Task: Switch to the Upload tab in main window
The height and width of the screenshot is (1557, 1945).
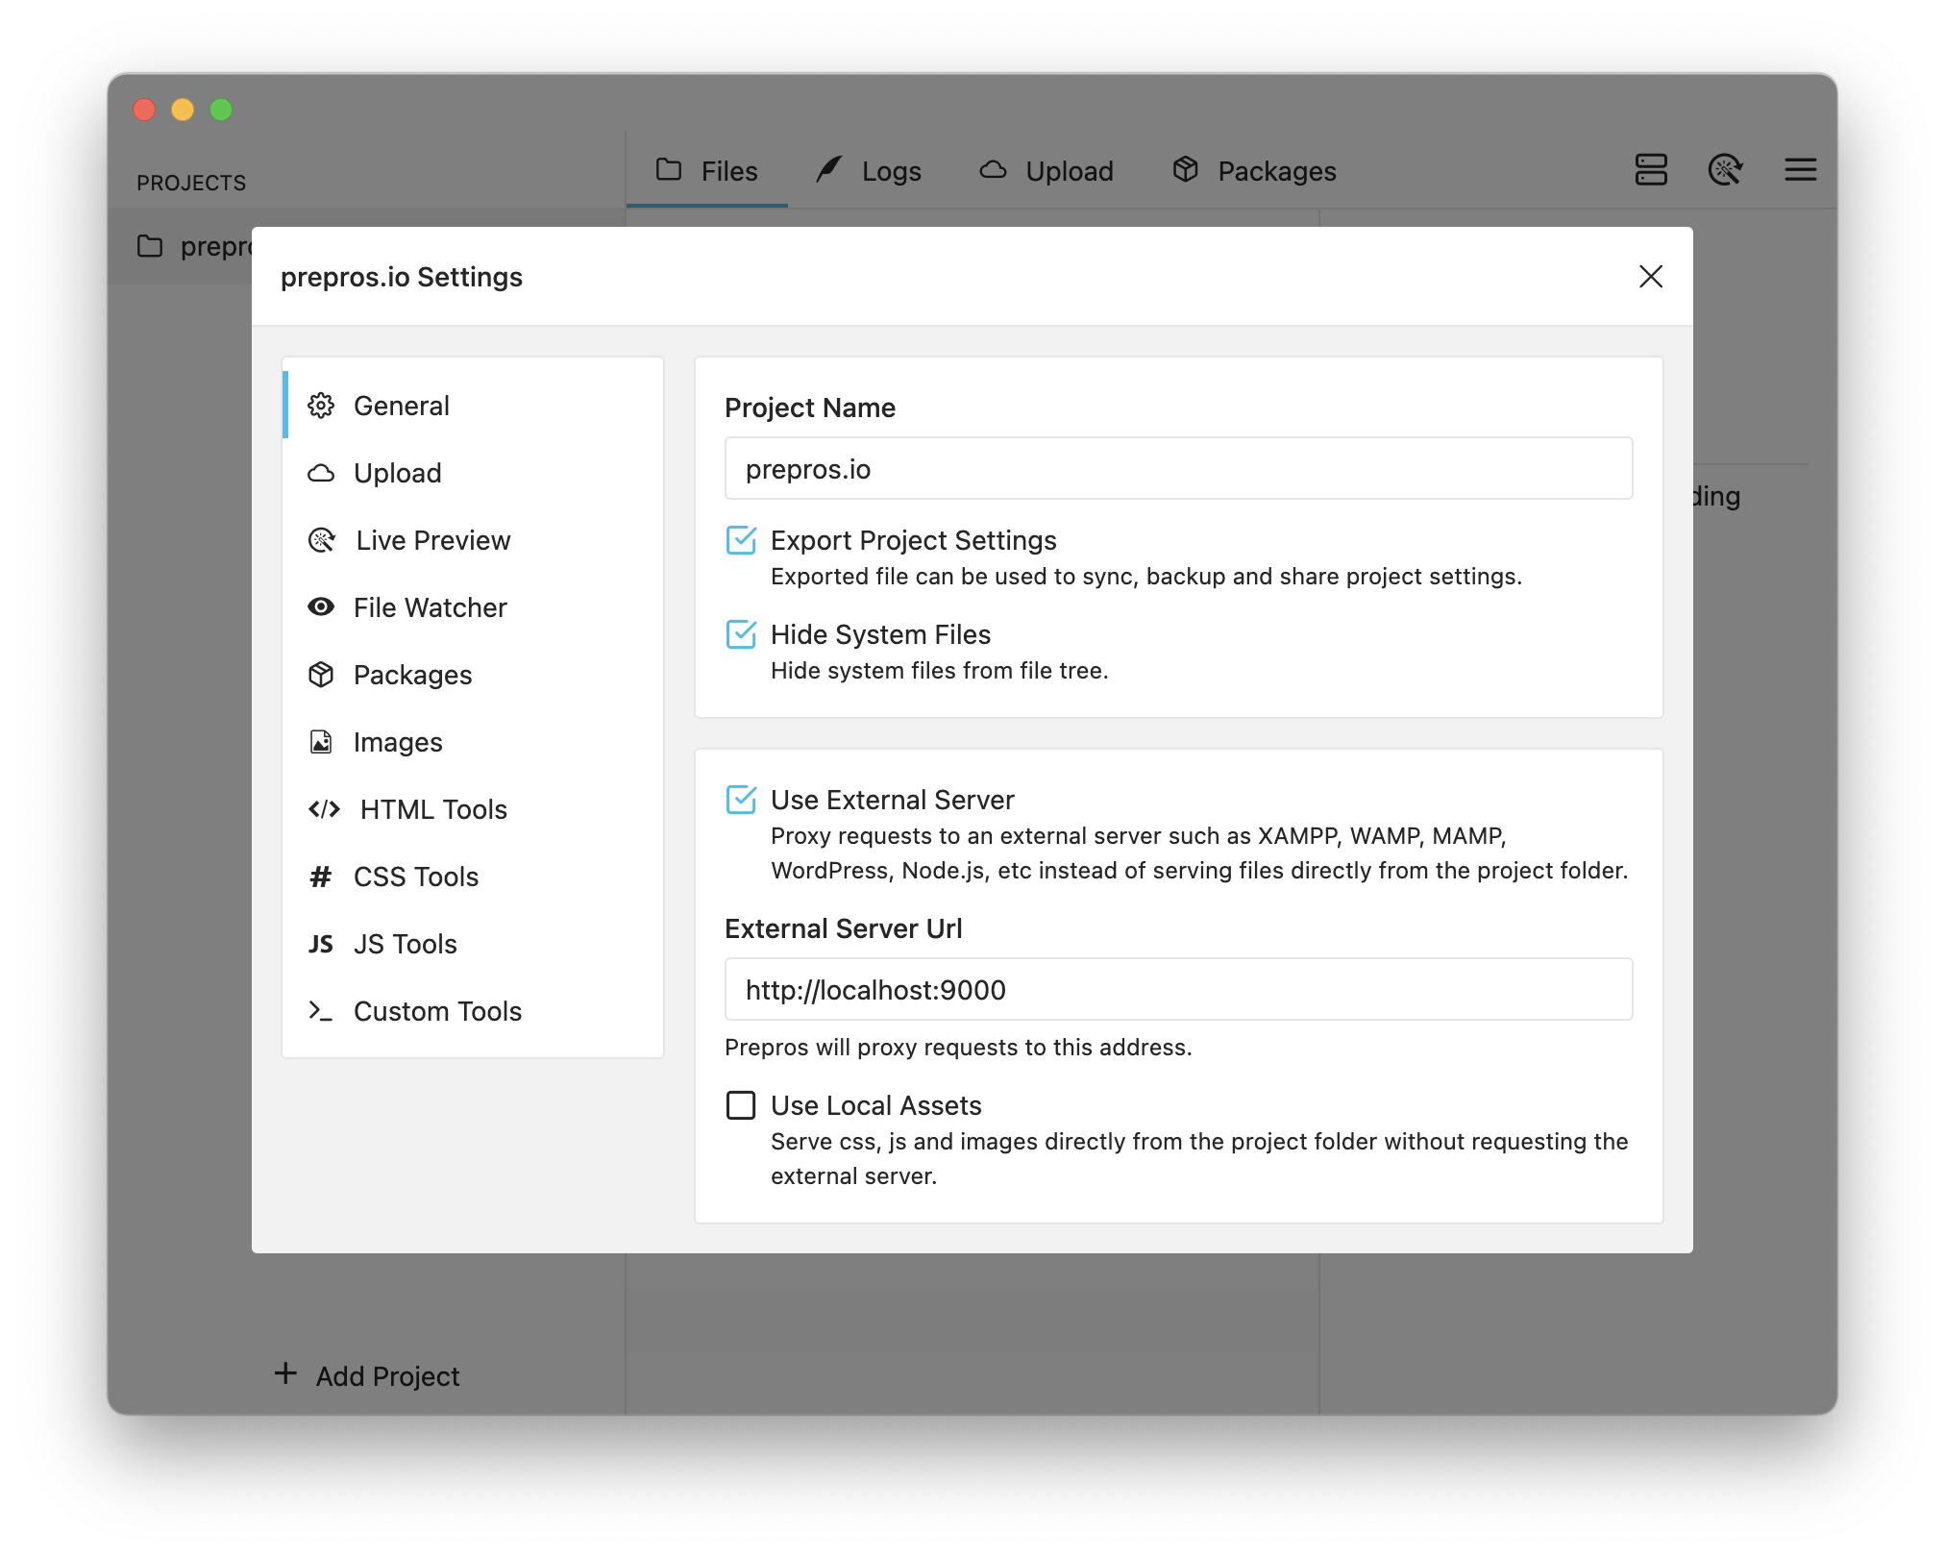Action: (1046, 171)
